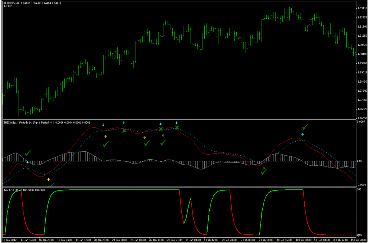Click the 1.30185 price level
This screenshot has height=243, width=368.
(x=362, y=54)
